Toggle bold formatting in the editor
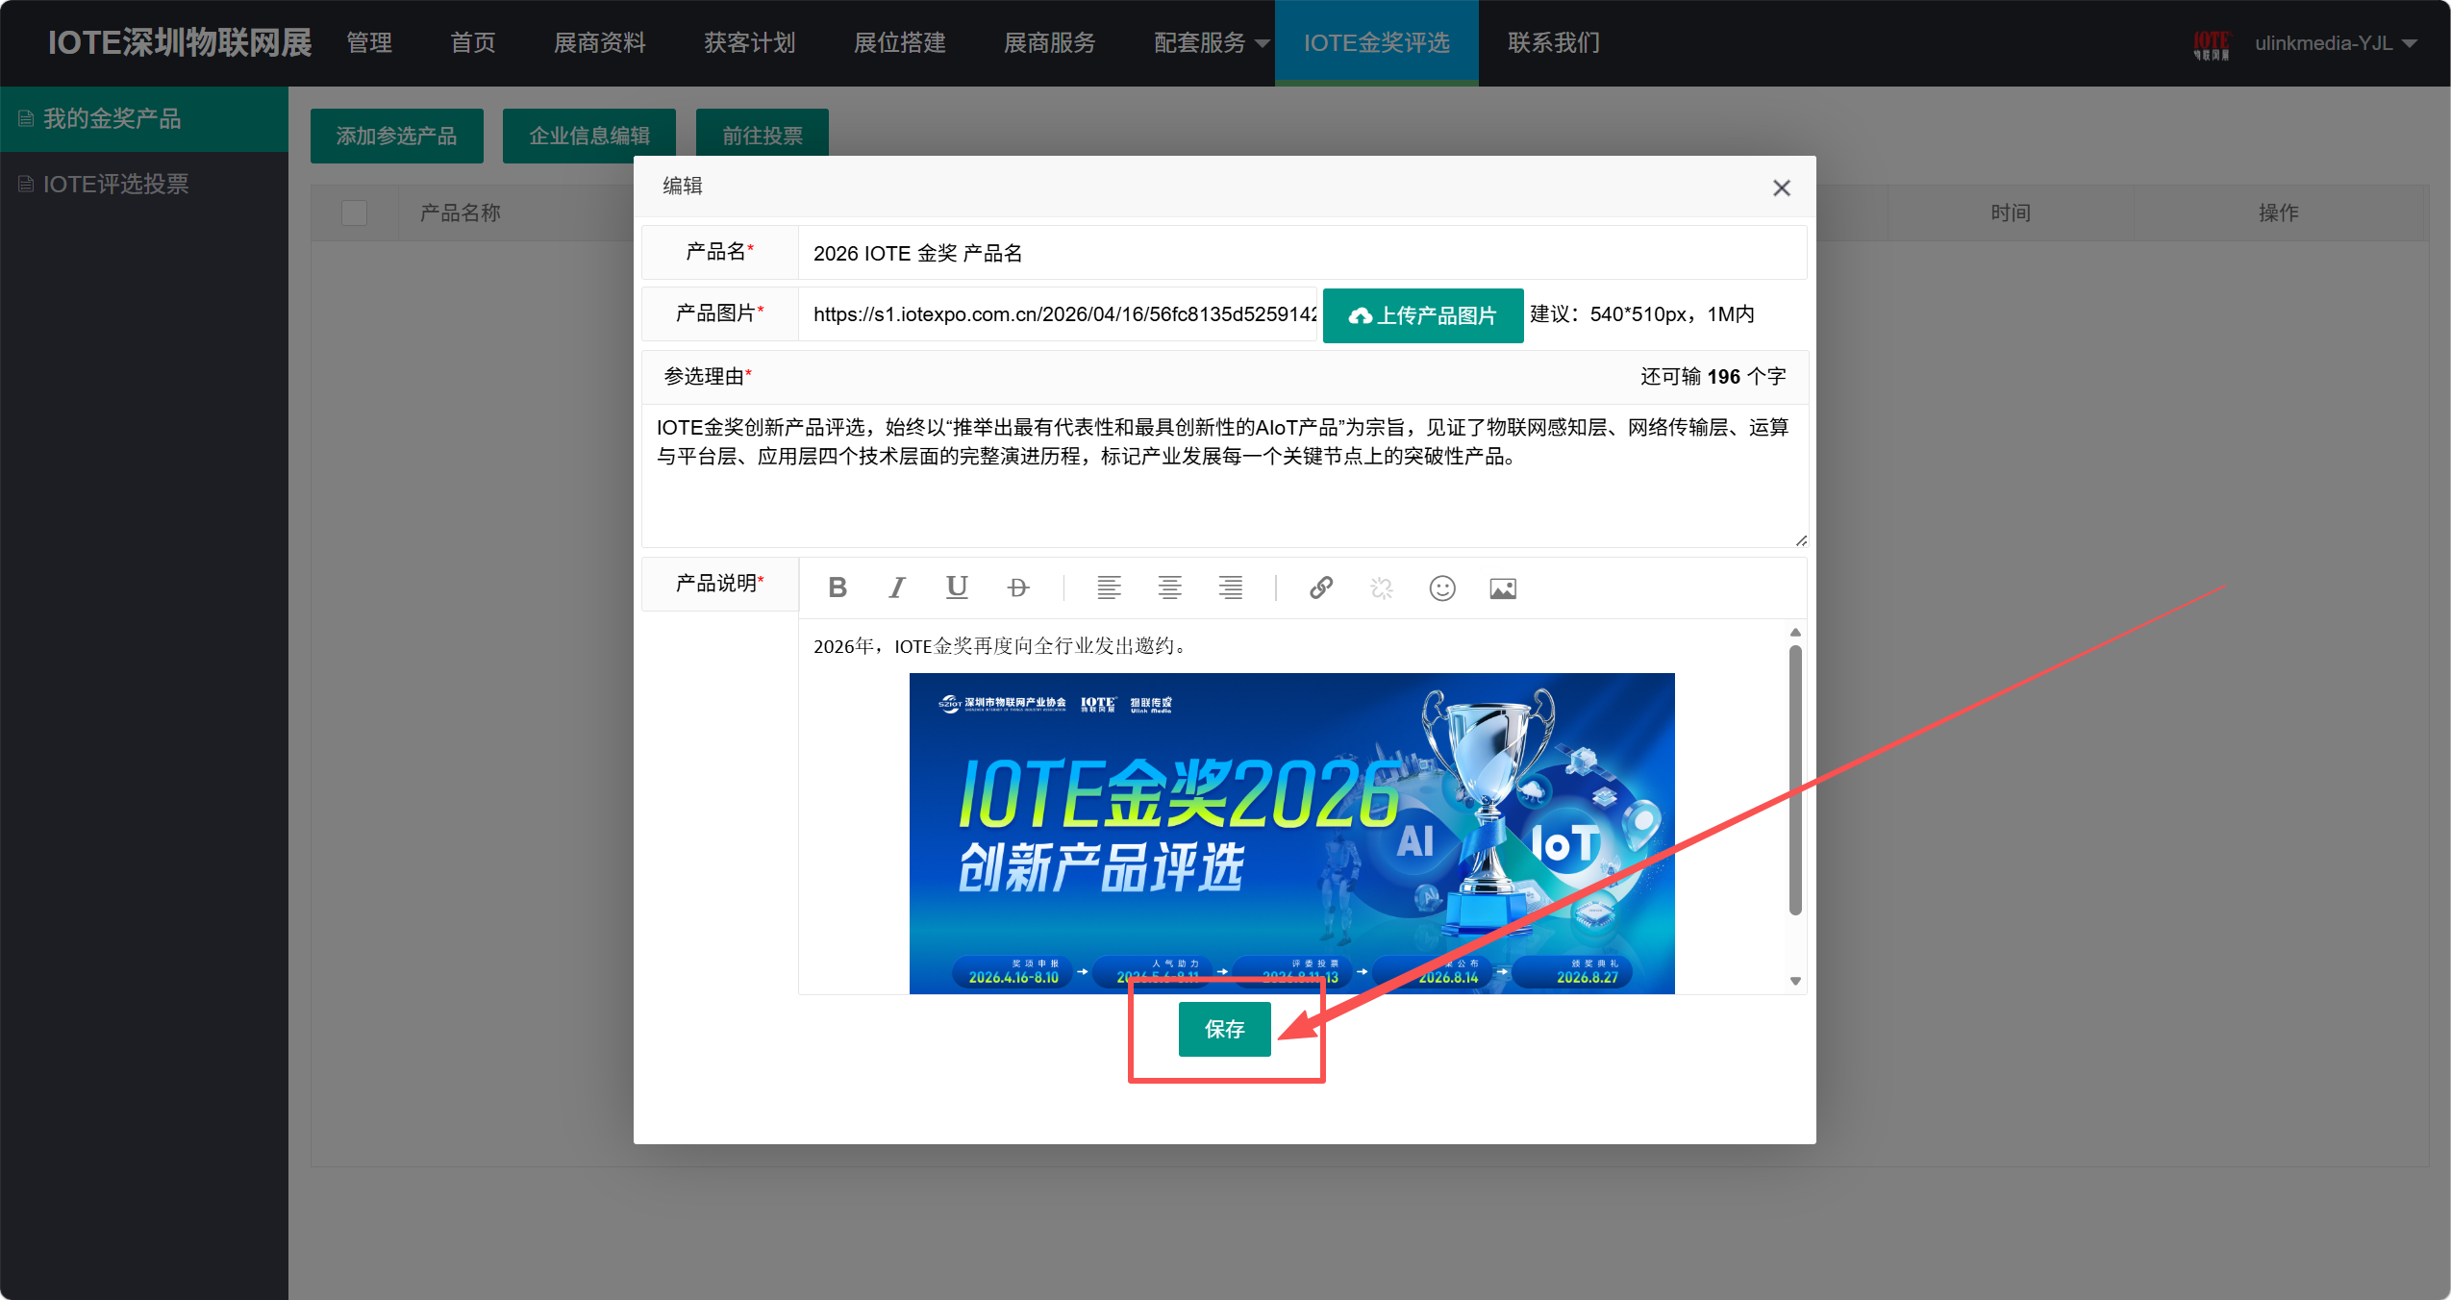This screenshot has width=2451, height=1300. (836, 587)
